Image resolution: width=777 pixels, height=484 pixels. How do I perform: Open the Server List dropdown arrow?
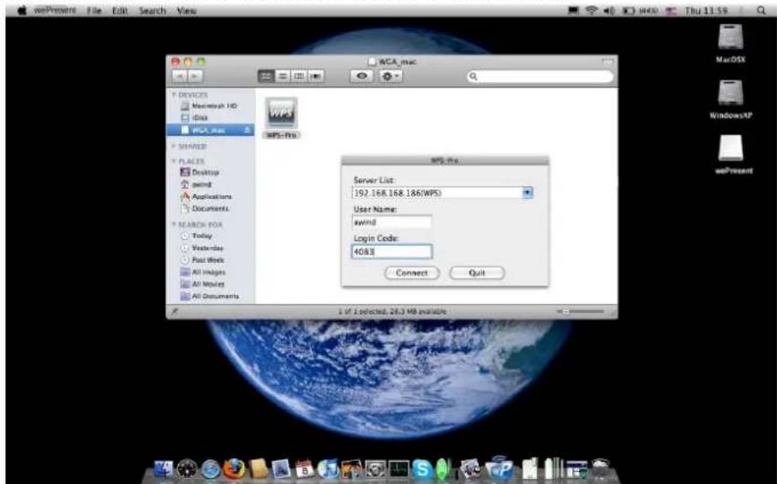point(528,193)
